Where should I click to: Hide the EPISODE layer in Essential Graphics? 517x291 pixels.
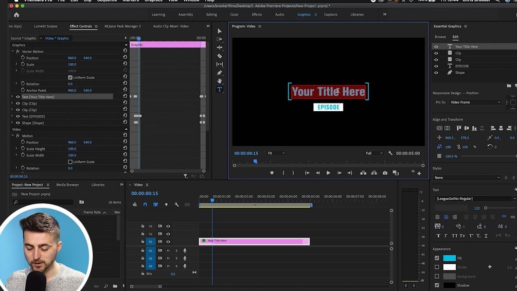(x=436, y=66)
